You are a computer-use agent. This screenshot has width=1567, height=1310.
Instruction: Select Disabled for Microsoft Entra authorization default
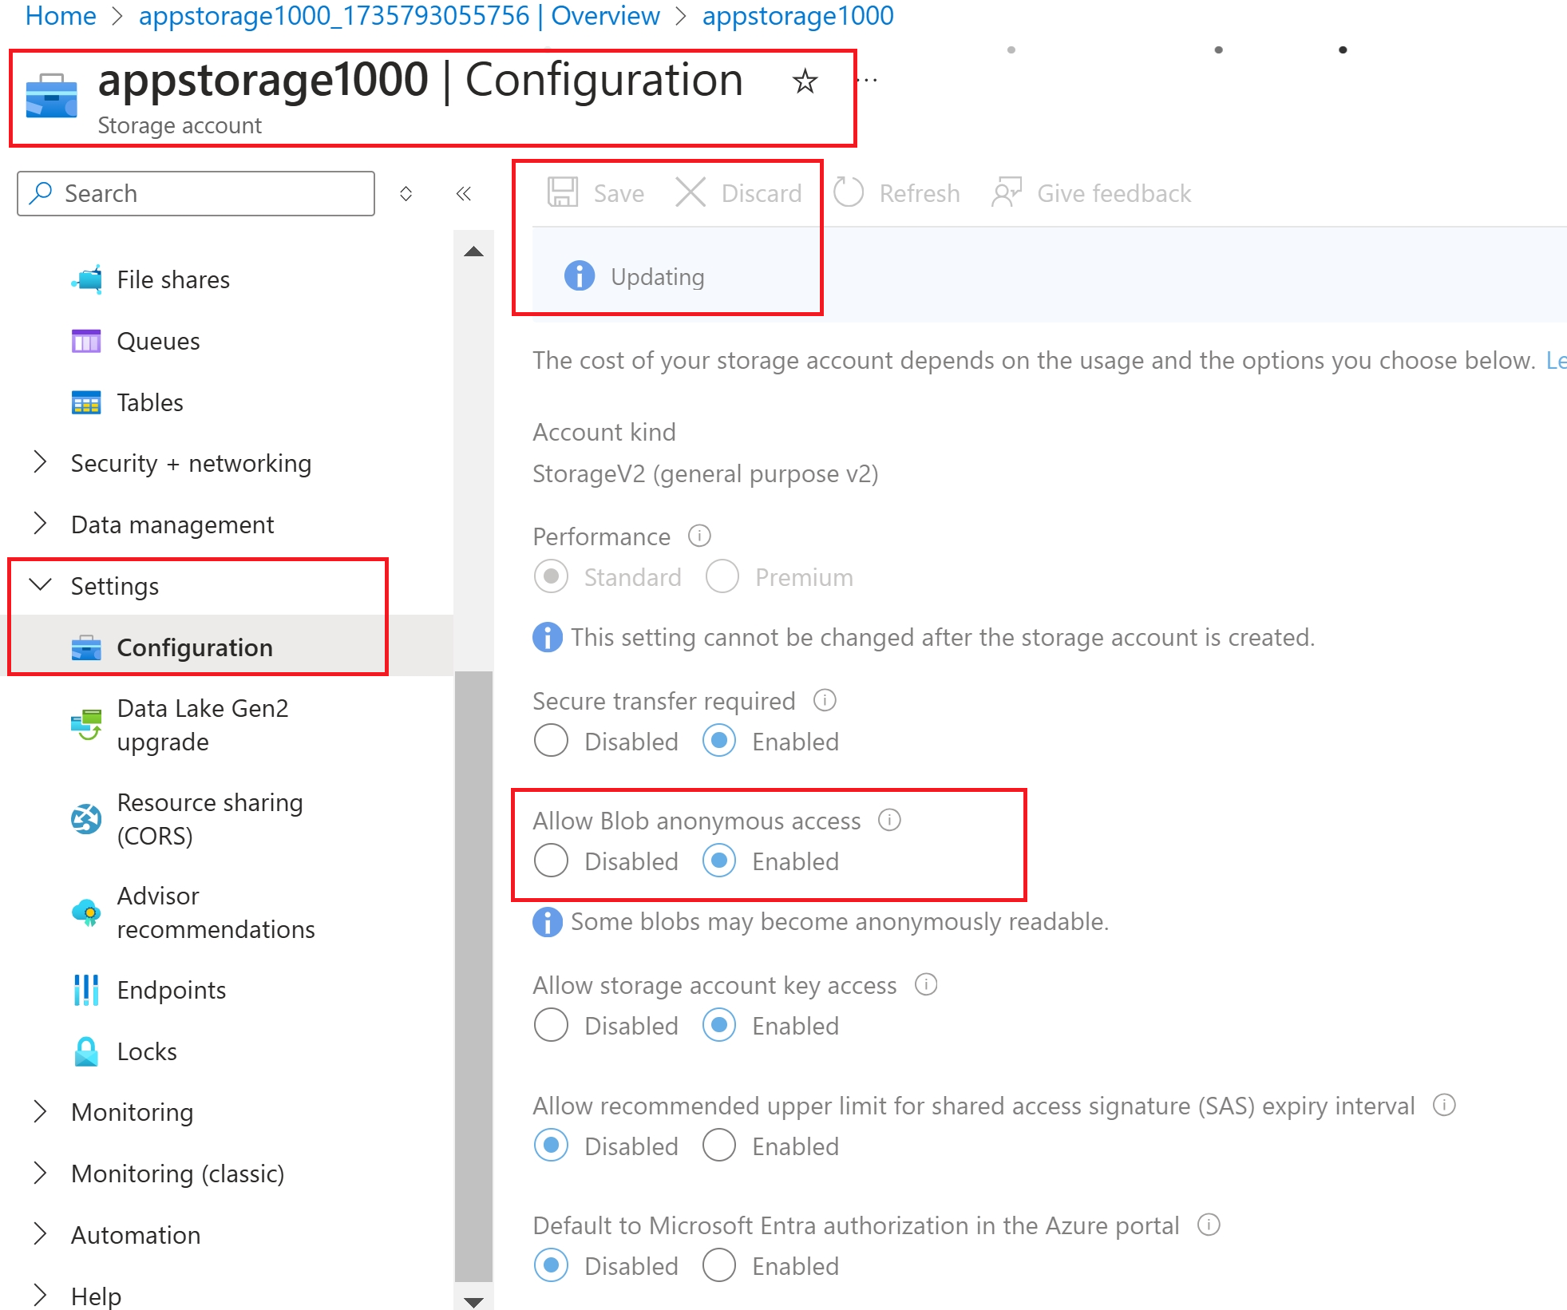(x=551, y=1265)
